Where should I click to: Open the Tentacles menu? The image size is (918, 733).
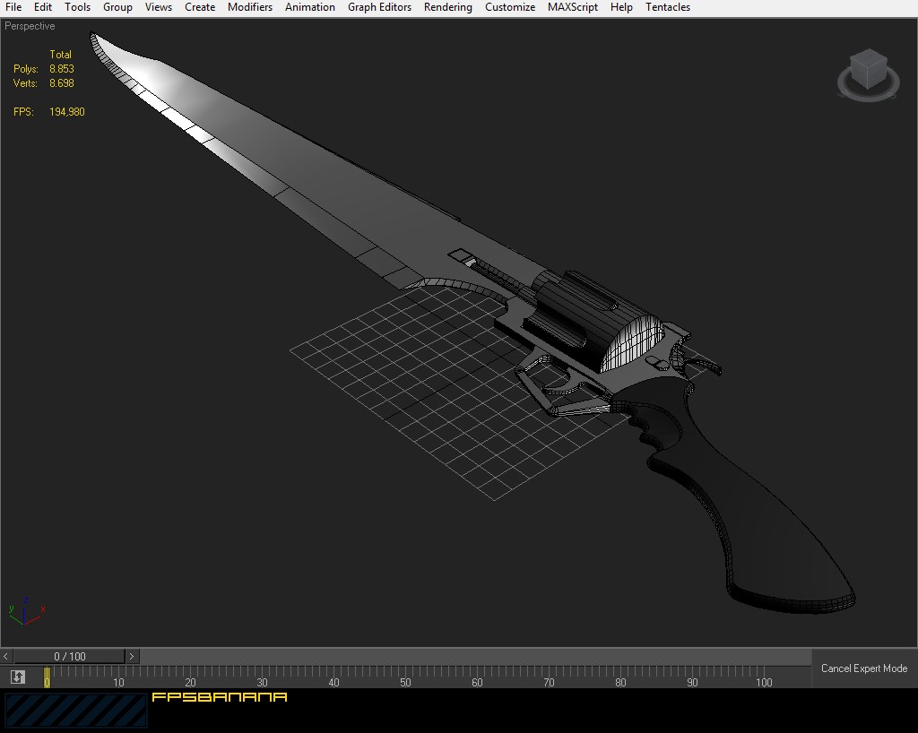pyautogui.click(x=667, y=7)
